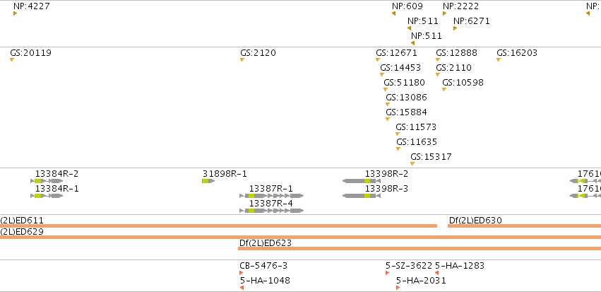Click the 13384R-1 gene glyph

click(x=47, y=196)
